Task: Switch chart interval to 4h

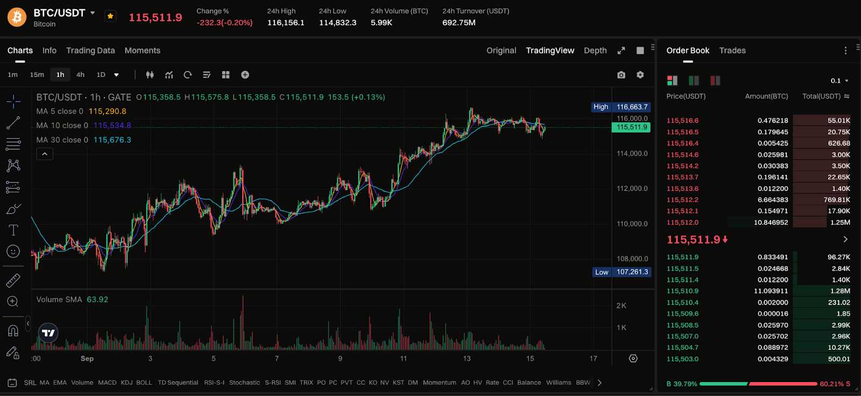Action: click(80, 75)
